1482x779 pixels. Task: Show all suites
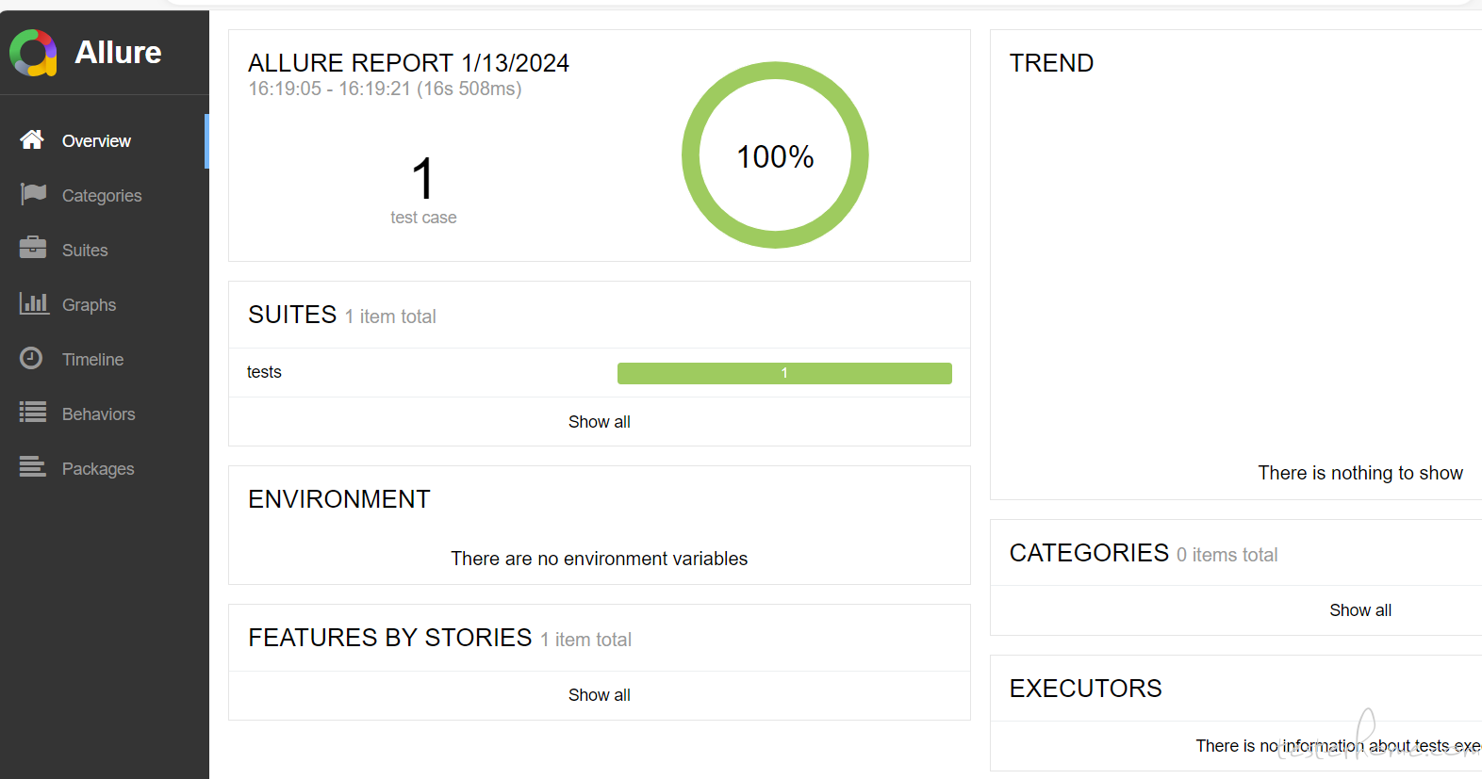point(600,422)
